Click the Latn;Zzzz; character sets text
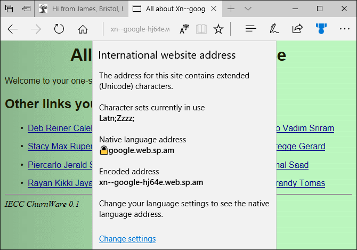 click(117, 118)
